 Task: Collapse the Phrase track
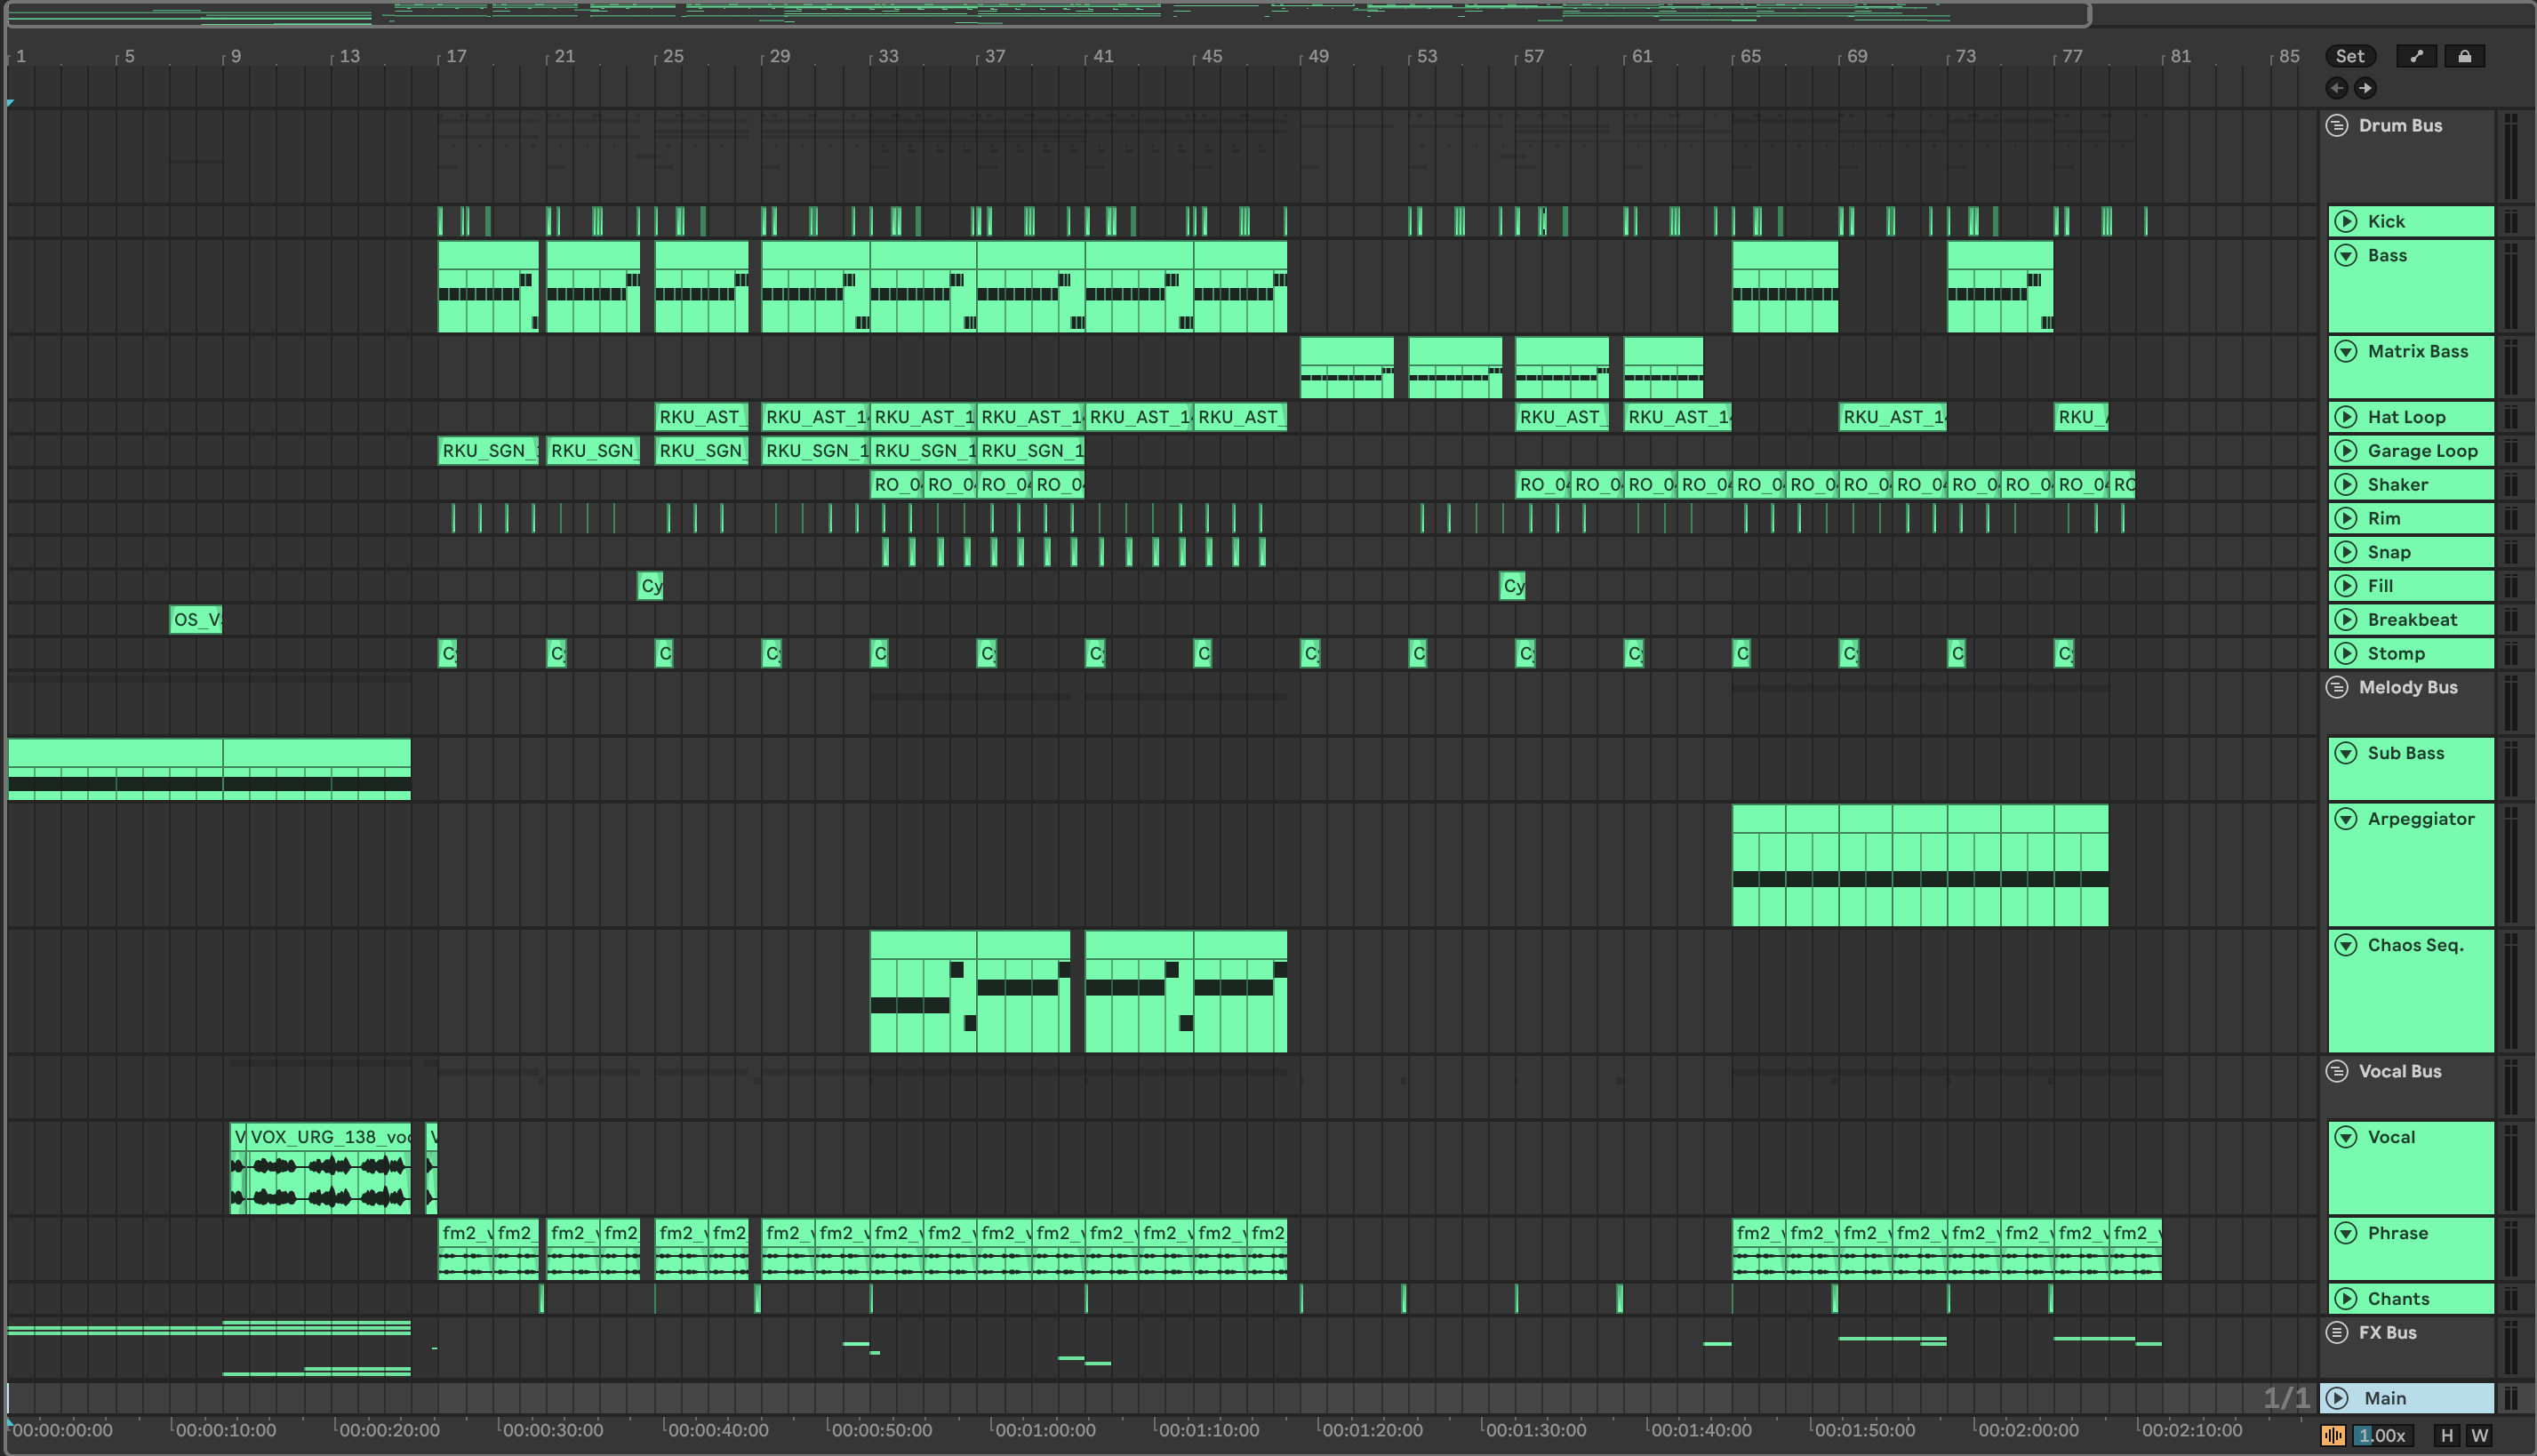(x=2345, y=1233)
